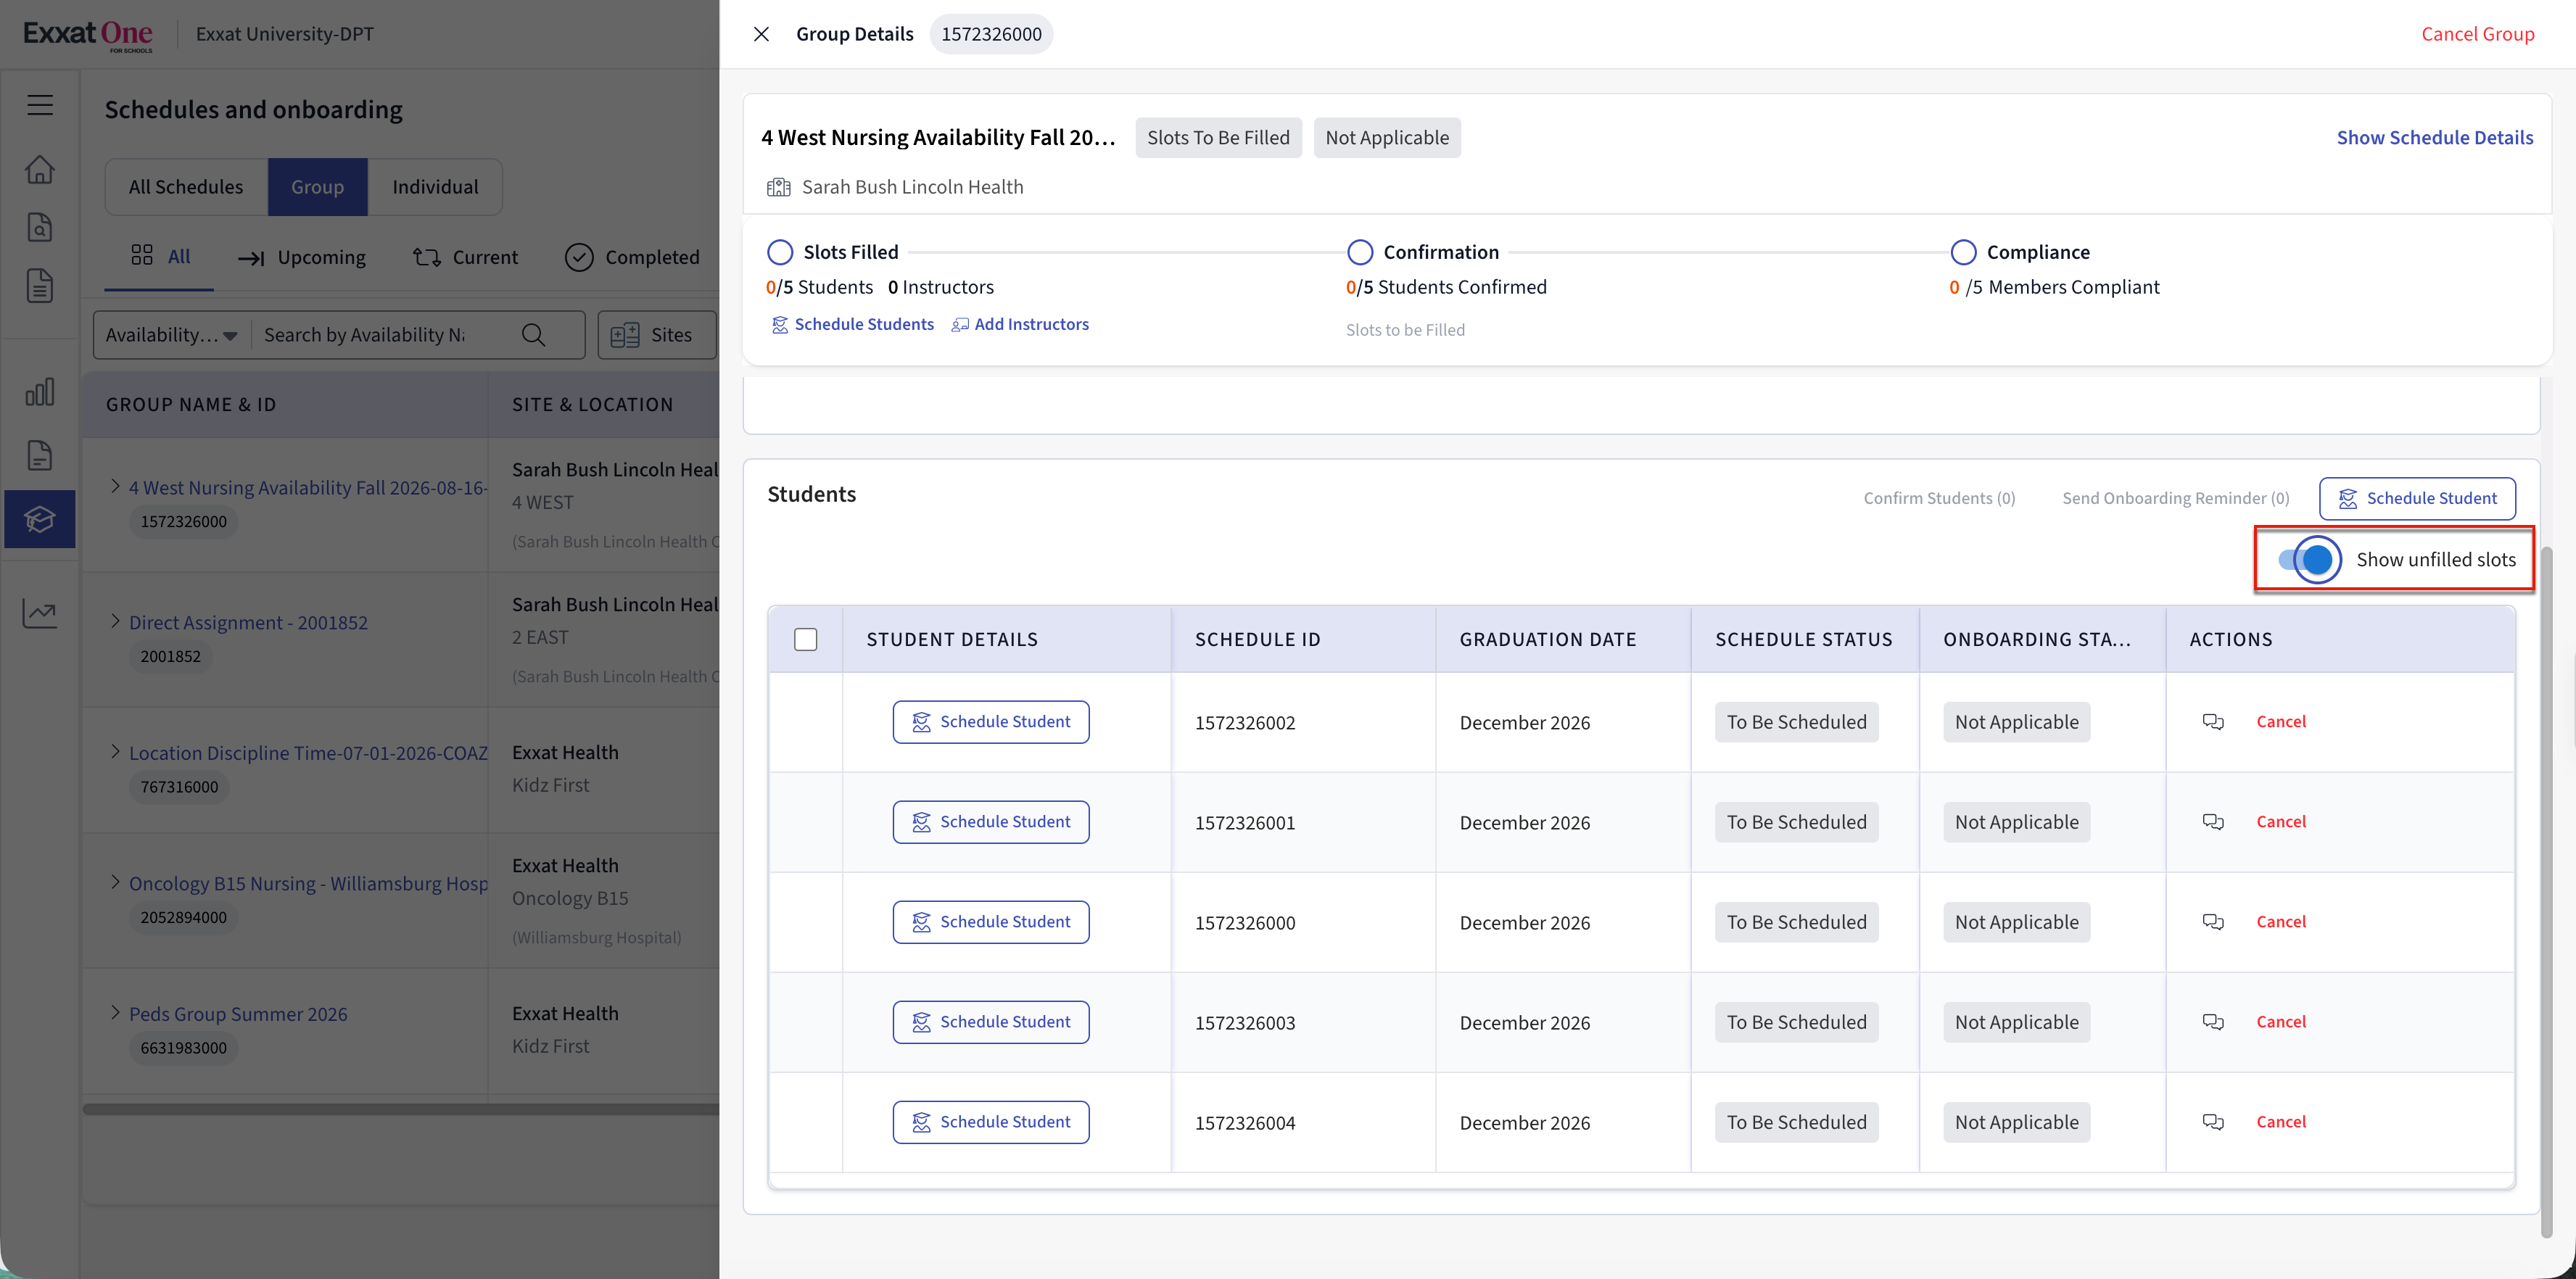Go to Home icon in sidebar
The image size is (2576, 1279).
pyautogui.click(x=40, y=169)
